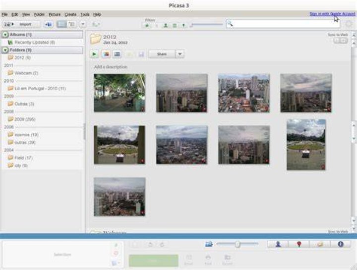Click the add to album icon in toolbar
The height and width of the screenshot is (270, 357).
(48, 24)
